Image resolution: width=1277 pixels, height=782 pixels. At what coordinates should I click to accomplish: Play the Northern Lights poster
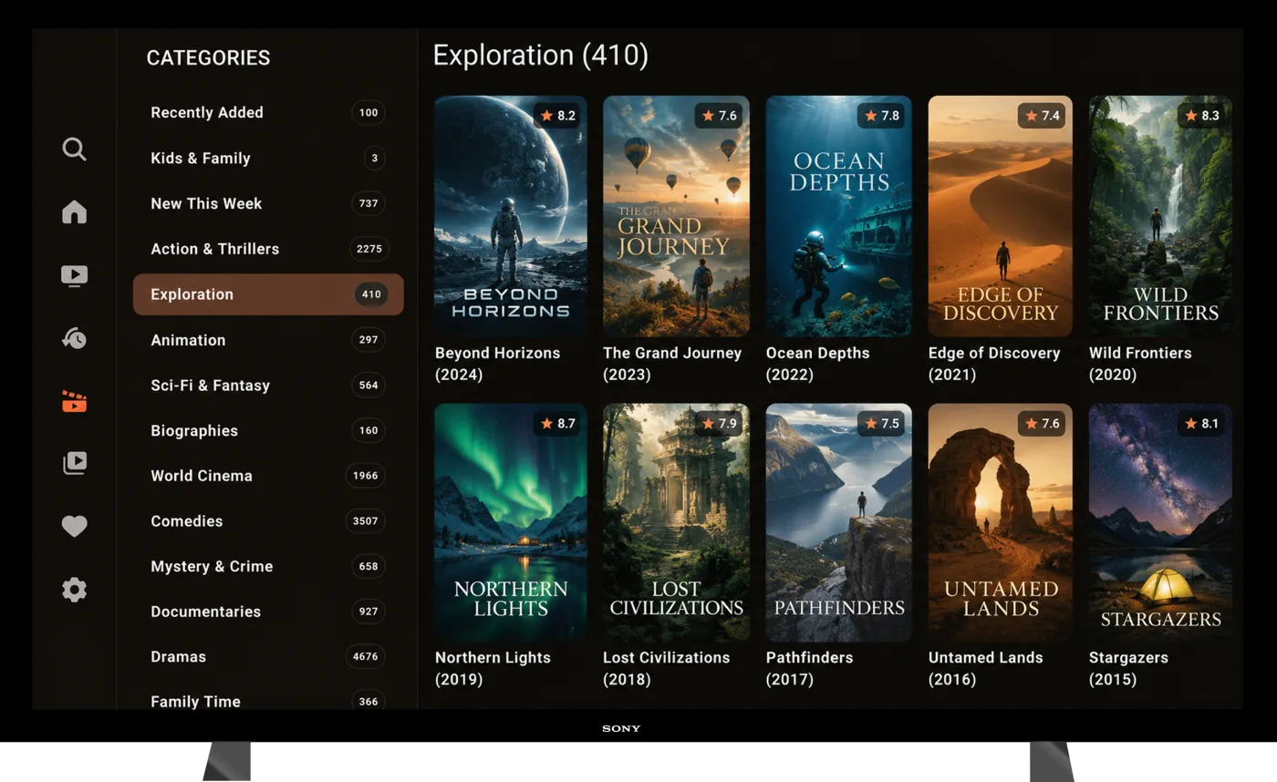click(511, 522)
